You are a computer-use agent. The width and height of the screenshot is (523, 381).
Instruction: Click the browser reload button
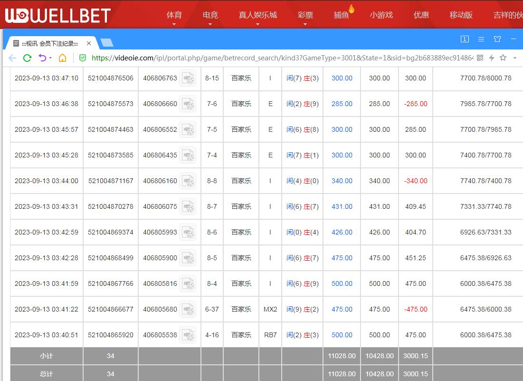pyautogui.click(x=27, y=58)
